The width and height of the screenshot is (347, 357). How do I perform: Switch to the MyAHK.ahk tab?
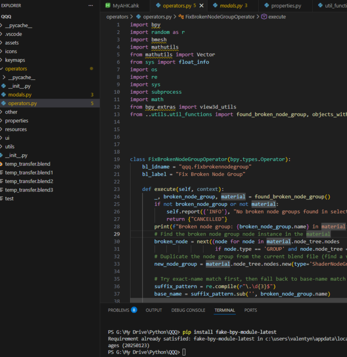tap(125, 5)
